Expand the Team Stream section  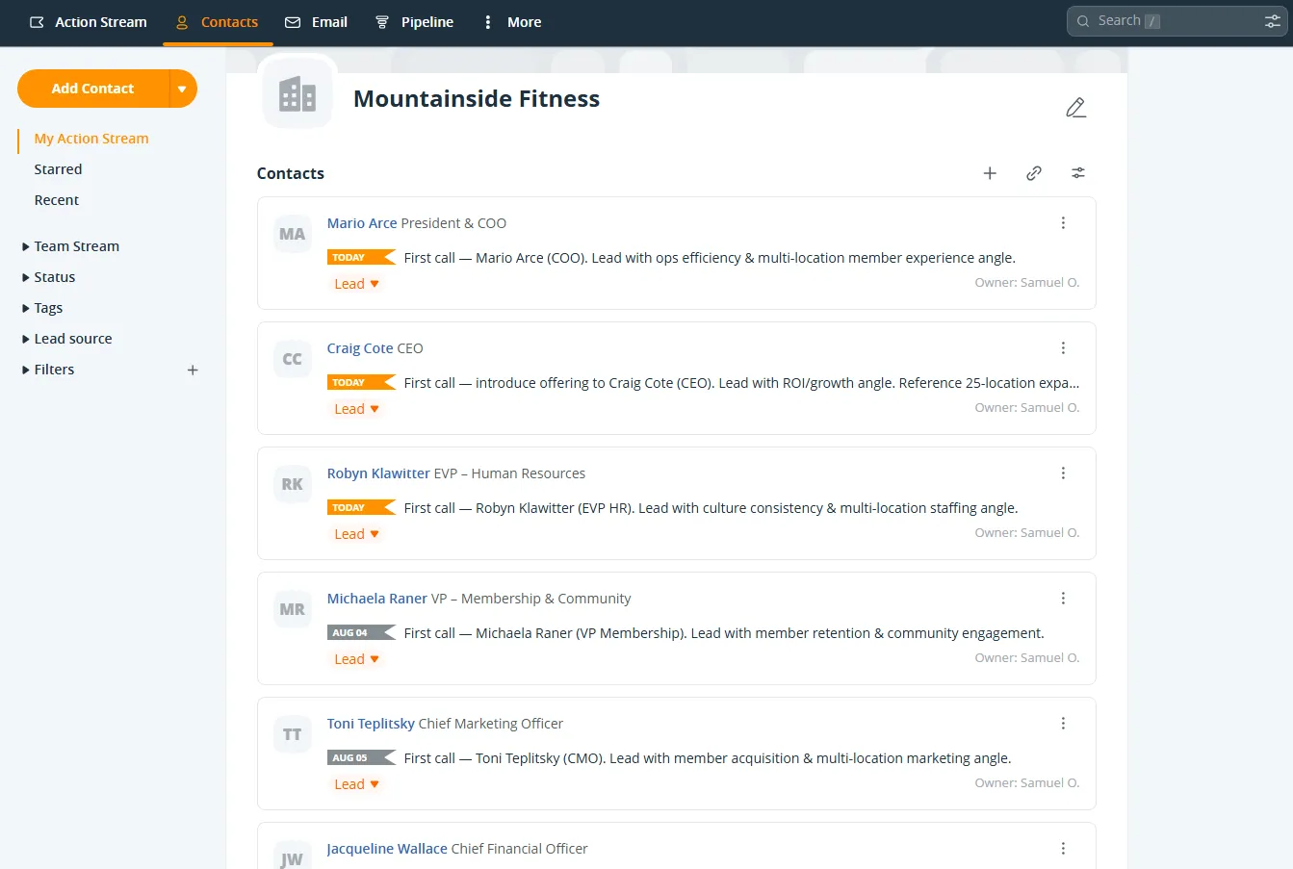tap(70, 246)
